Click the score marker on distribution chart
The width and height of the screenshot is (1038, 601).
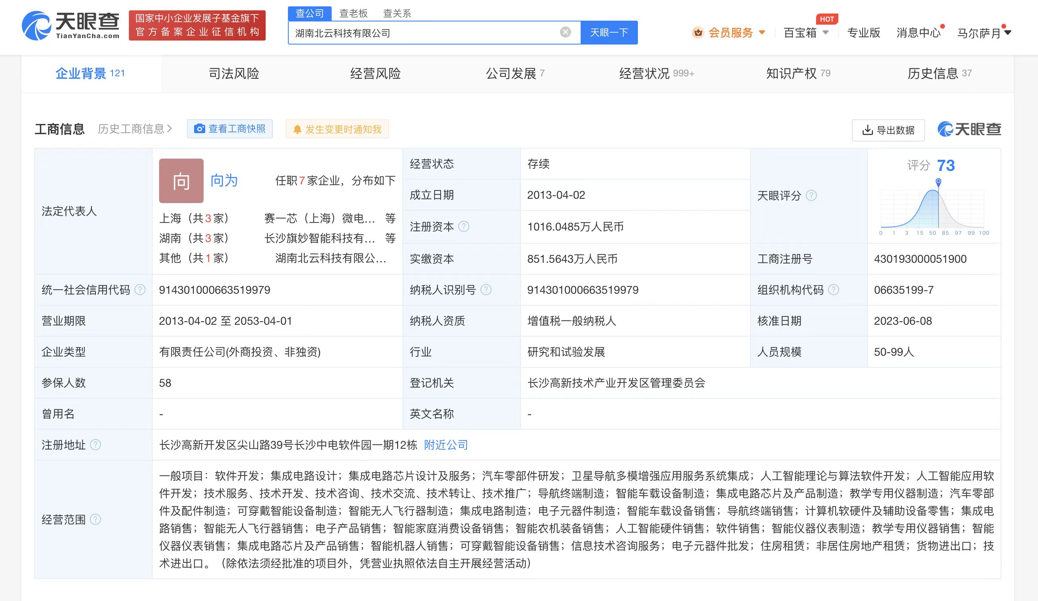pos(938,182)
